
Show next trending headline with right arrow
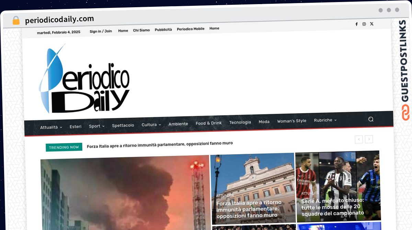(x=369, y=139)
